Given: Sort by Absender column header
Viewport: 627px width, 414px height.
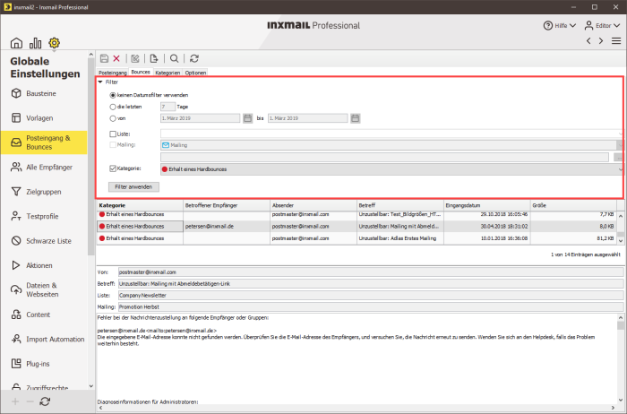Looking at the screenshot, I should pos(313,205).
